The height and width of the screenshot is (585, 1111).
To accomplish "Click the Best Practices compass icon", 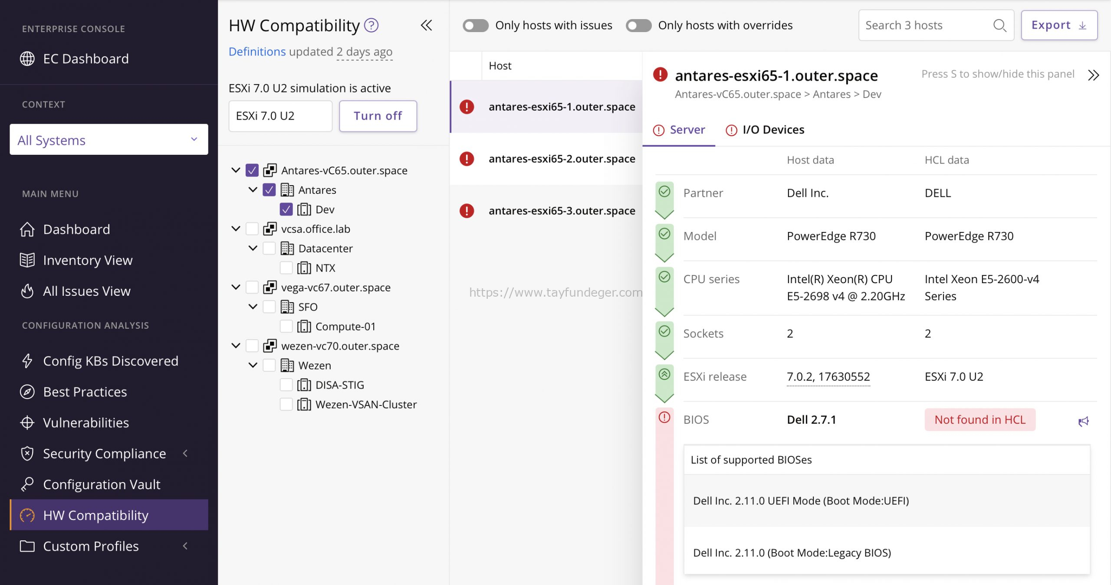I will [27, 392].
